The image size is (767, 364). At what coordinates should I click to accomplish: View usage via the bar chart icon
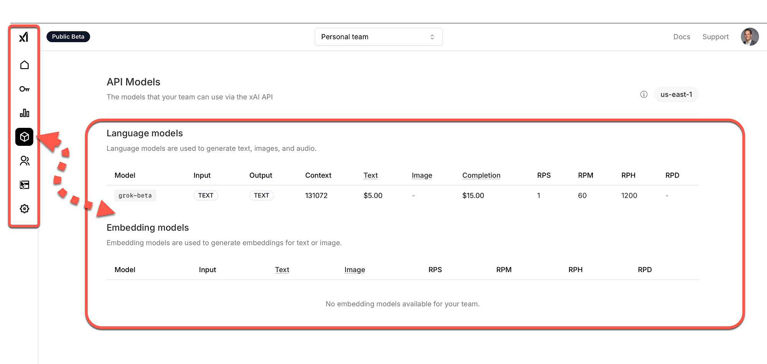24,113
